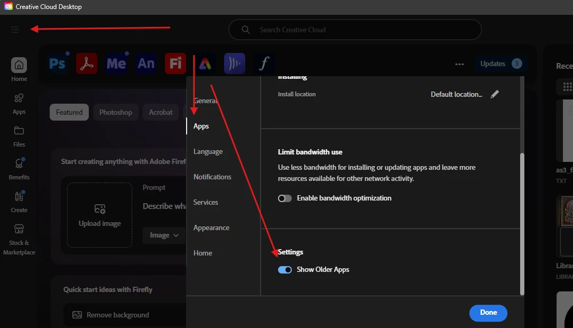Open Files in the sidebar
573x328 pixels.
(x=19, y=137)
